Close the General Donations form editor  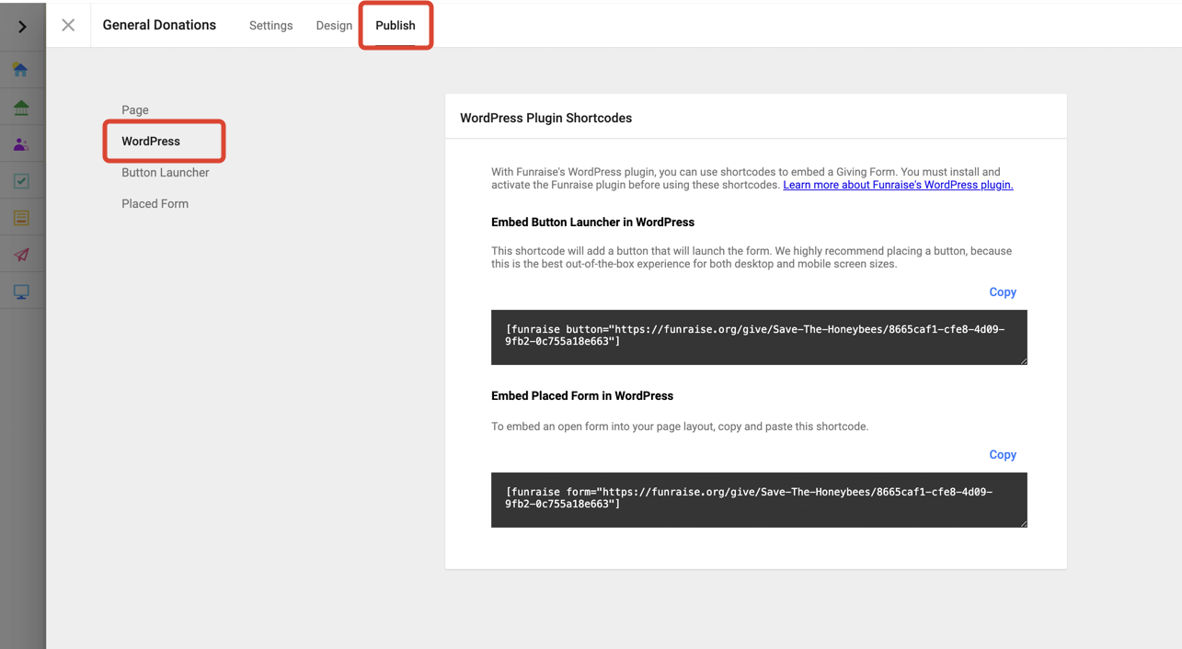tap(68, 26)
